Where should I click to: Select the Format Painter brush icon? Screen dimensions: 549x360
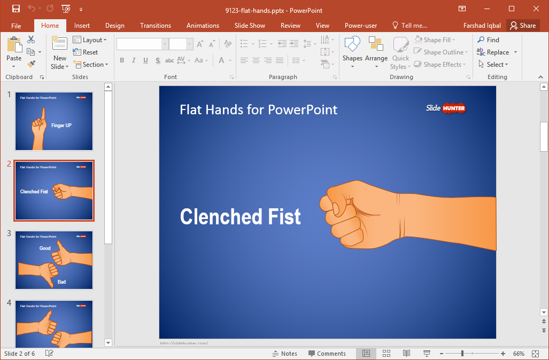(x=31, y=64)
